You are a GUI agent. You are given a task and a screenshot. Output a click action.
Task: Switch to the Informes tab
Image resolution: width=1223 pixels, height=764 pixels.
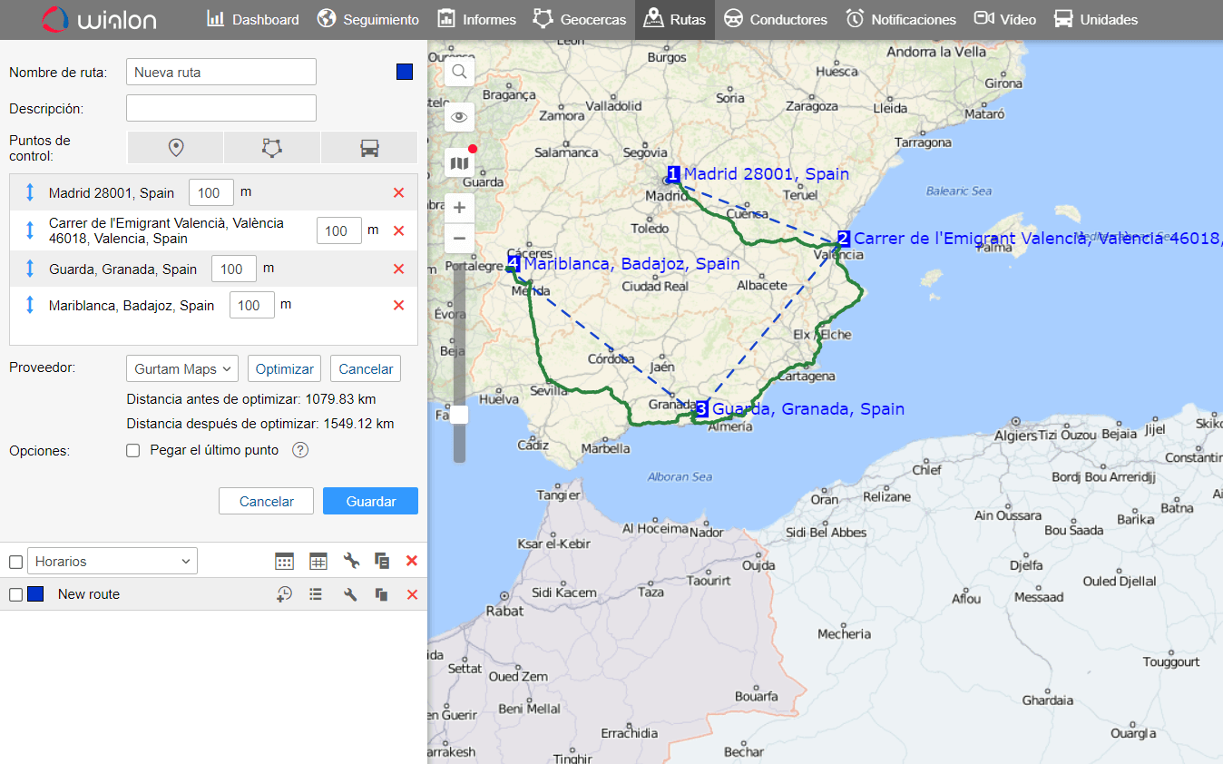pyautogui.click(x=476, y=19)
